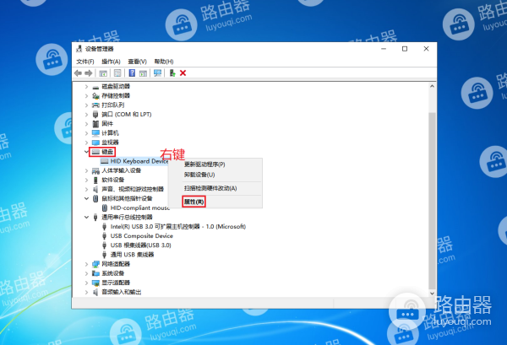Click the 存储控制器 storage controller icon
This screenshot has width=507, height=345.
[x=95, y=96]
